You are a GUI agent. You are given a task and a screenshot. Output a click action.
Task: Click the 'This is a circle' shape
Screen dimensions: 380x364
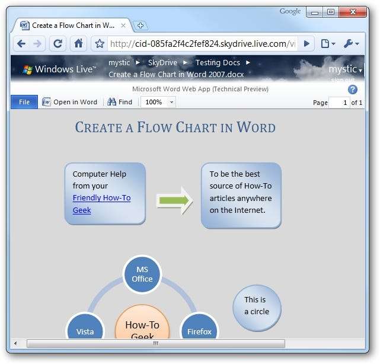tap(257, 308)
